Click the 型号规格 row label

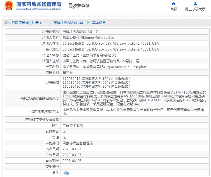[x=52, y=82]
